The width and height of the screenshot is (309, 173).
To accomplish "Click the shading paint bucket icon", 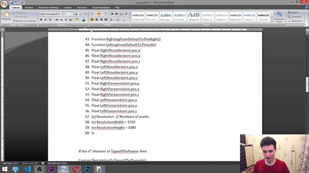I will click(118, 20).
